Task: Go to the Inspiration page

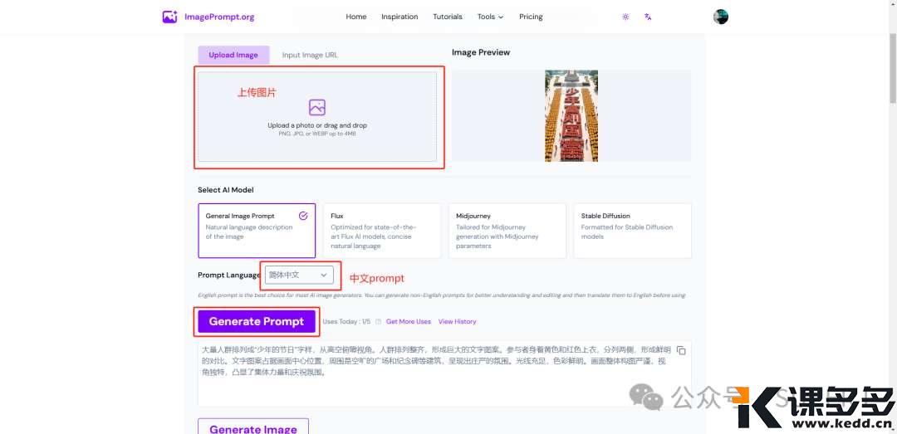Action: [399, 17]
